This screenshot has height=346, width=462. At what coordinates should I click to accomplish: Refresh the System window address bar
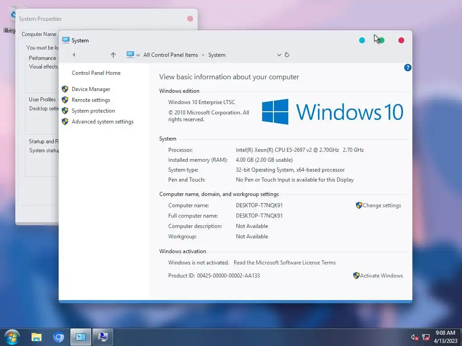[287, 55]
